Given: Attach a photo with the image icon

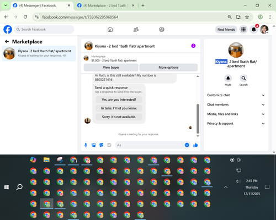Looking at the screenshot, I should (93, 145).
